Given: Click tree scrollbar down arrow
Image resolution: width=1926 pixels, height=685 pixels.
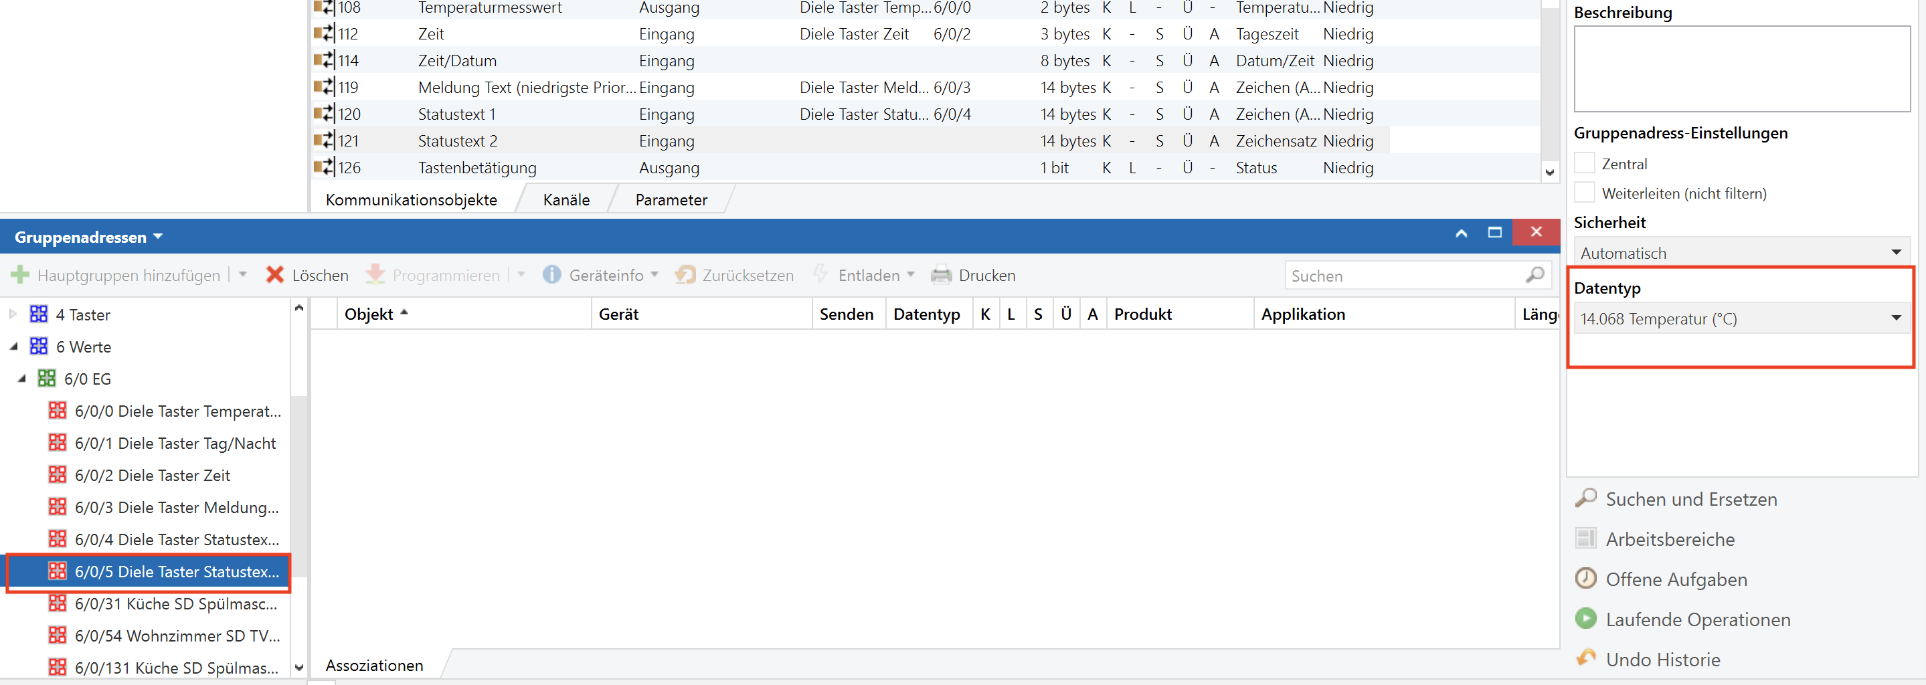Looking at the screenshot, I should (299, 667).
